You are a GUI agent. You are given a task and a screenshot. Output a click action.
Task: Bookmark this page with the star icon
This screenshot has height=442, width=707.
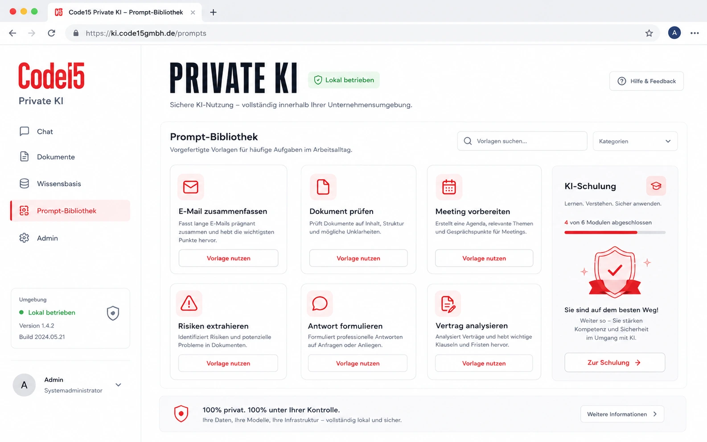click(649, 33)
